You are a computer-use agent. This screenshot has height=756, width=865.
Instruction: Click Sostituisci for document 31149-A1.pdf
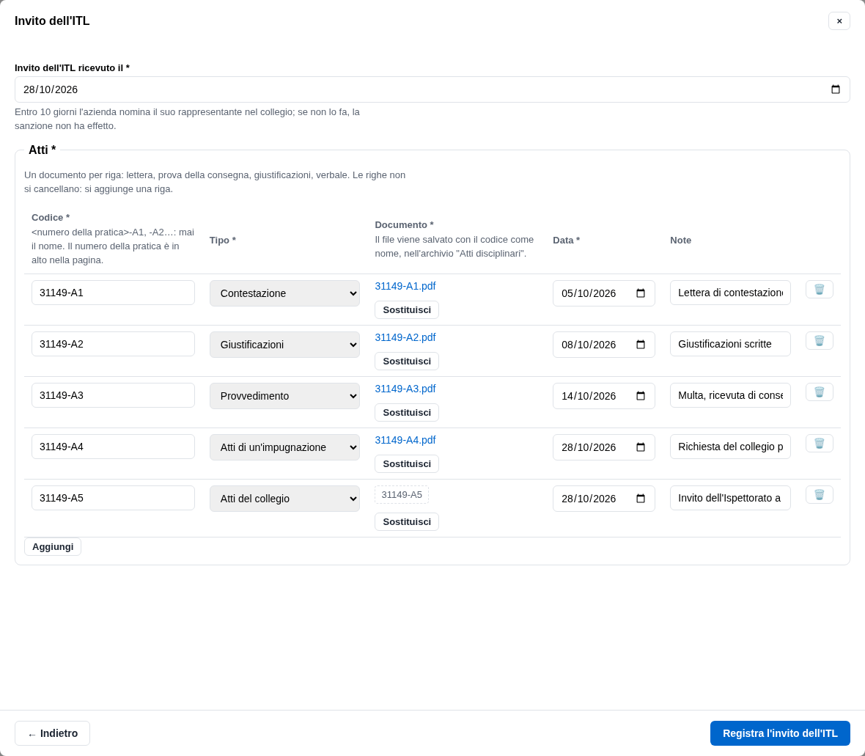407,310
